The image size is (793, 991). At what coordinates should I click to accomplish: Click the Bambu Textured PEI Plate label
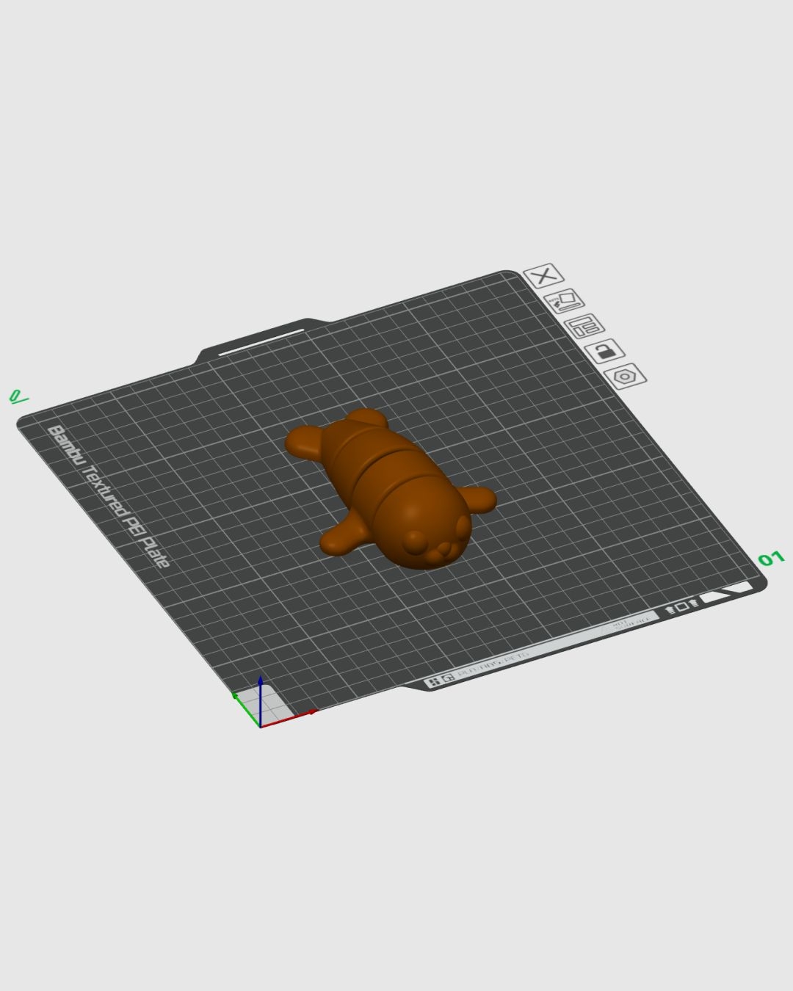[x=106, y=492]
